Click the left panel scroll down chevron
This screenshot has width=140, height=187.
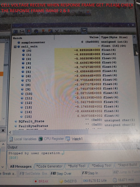(3, 167)
